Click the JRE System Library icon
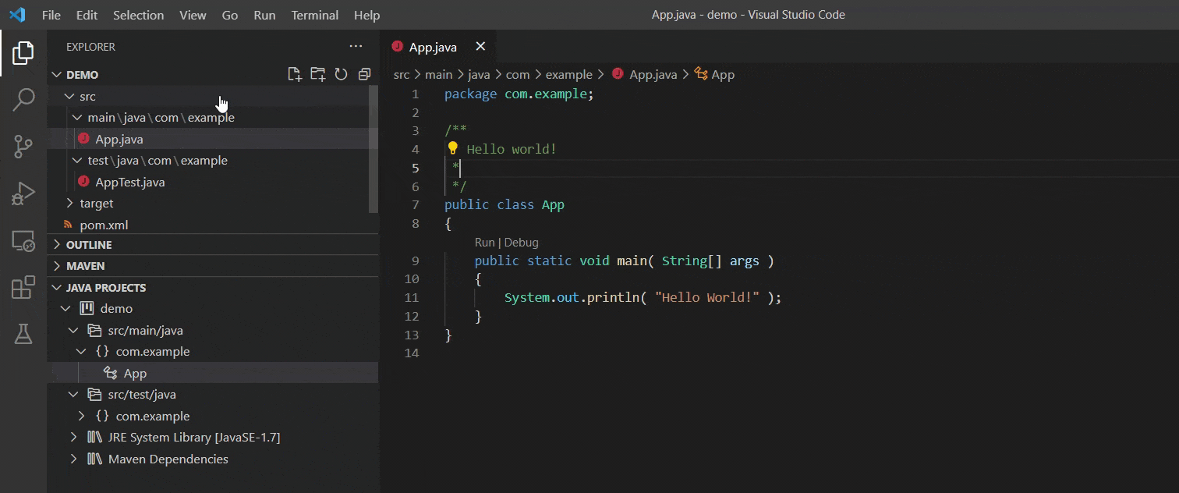The image size is (1179, 493). pos(95,437)
